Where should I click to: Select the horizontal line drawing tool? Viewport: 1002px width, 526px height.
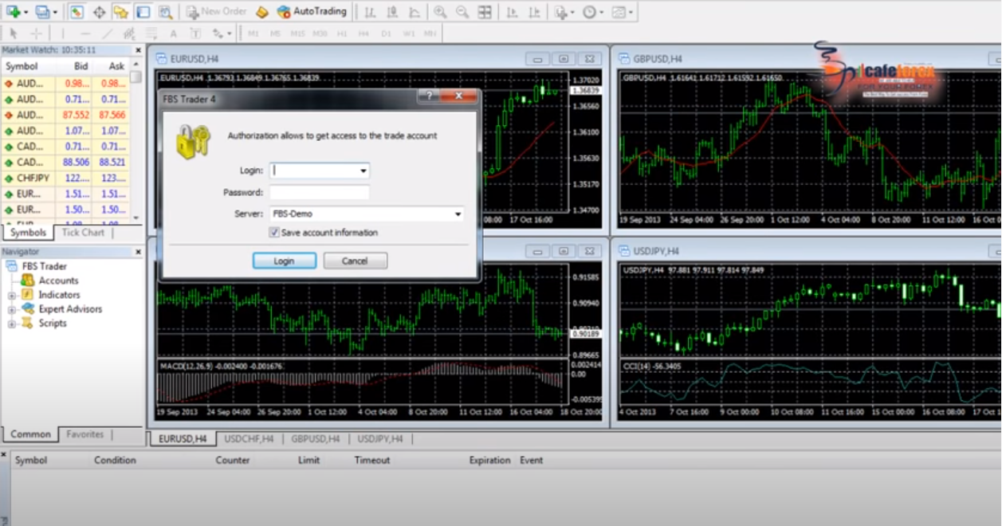pos(84,33)
